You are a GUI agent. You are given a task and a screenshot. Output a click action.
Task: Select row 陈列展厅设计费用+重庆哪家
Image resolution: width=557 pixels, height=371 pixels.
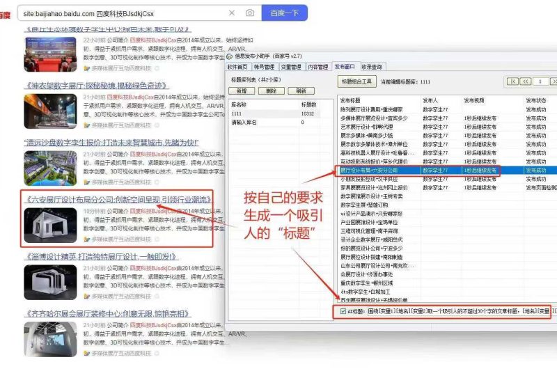point(448,109)
